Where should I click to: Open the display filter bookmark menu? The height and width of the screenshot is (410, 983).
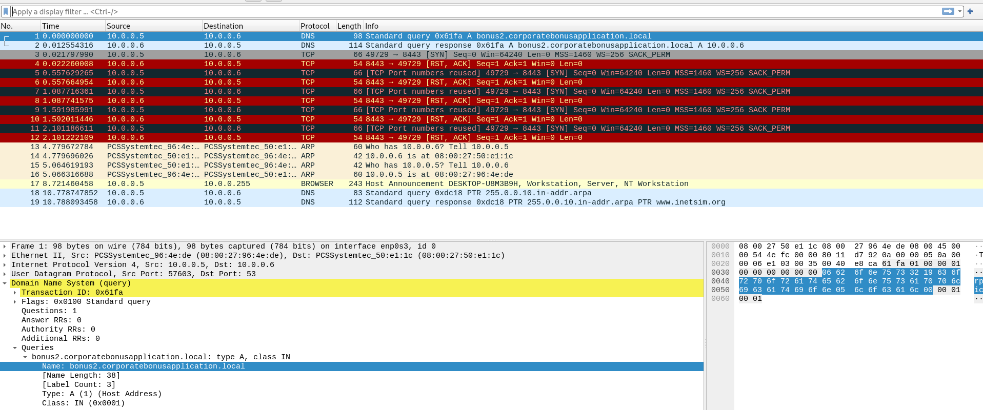coord(6,11)
